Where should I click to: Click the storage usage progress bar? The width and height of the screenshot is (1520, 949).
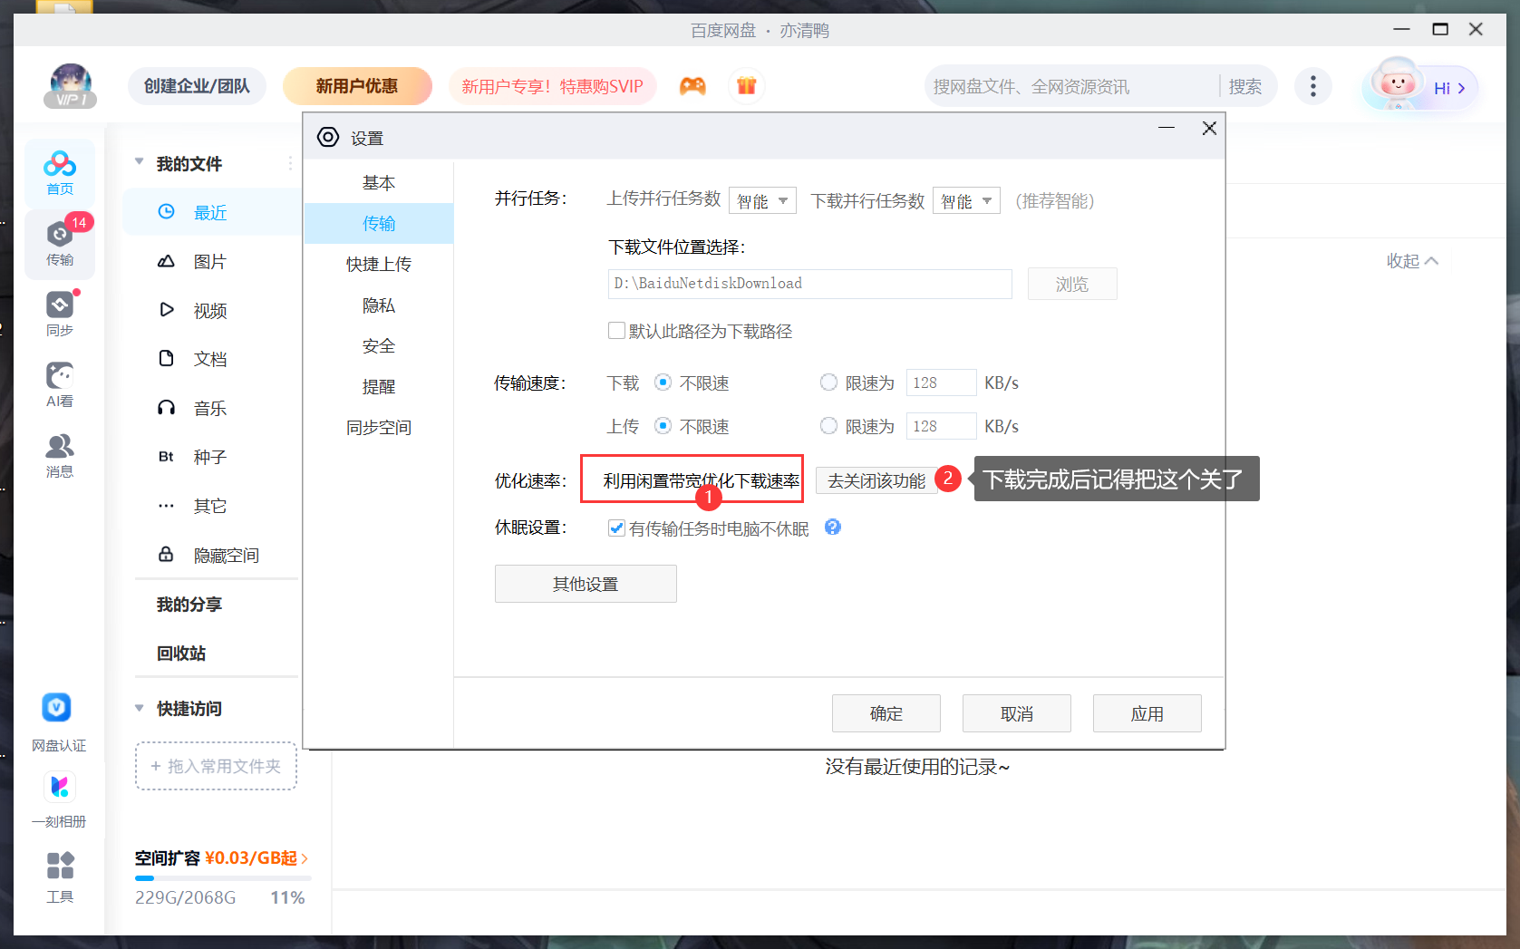(223, 877)
